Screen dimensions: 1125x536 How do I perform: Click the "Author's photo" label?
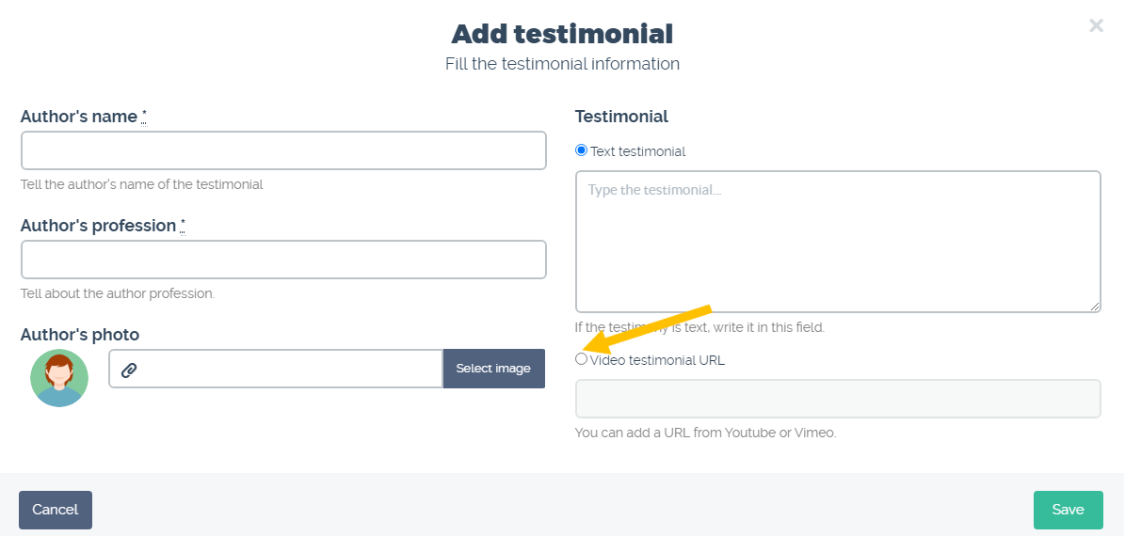coord(80,335)
